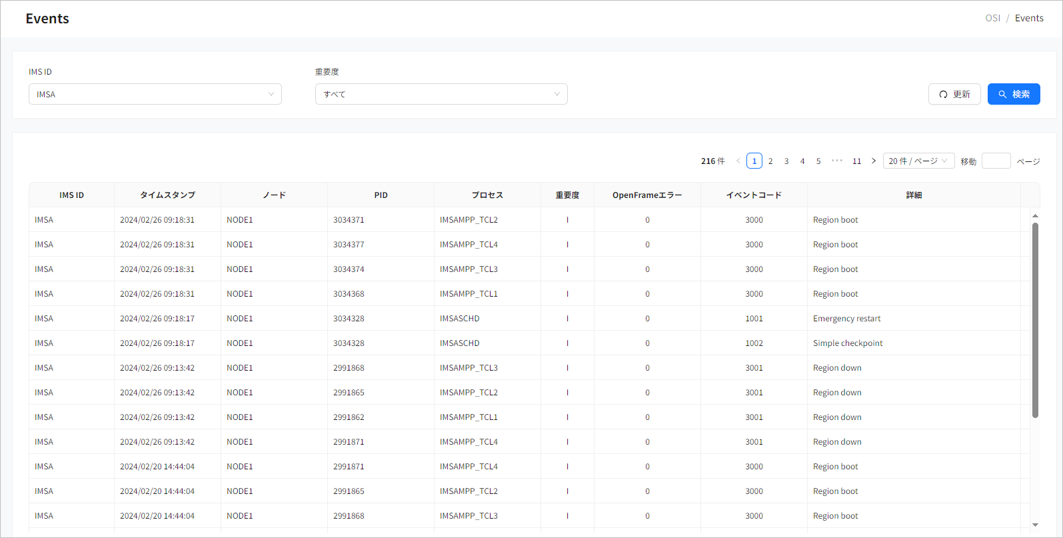
Task: Jump to page 2
Action: 770,161
